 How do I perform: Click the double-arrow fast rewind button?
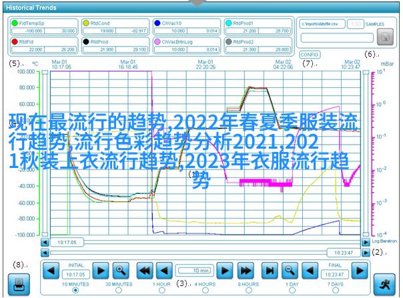[145, 270]
